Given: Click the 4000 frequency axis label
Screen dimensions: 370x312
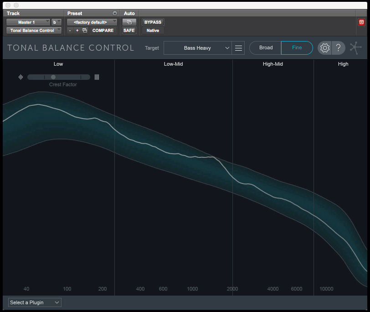Looking at the screenshot, I should coord(273,289).
